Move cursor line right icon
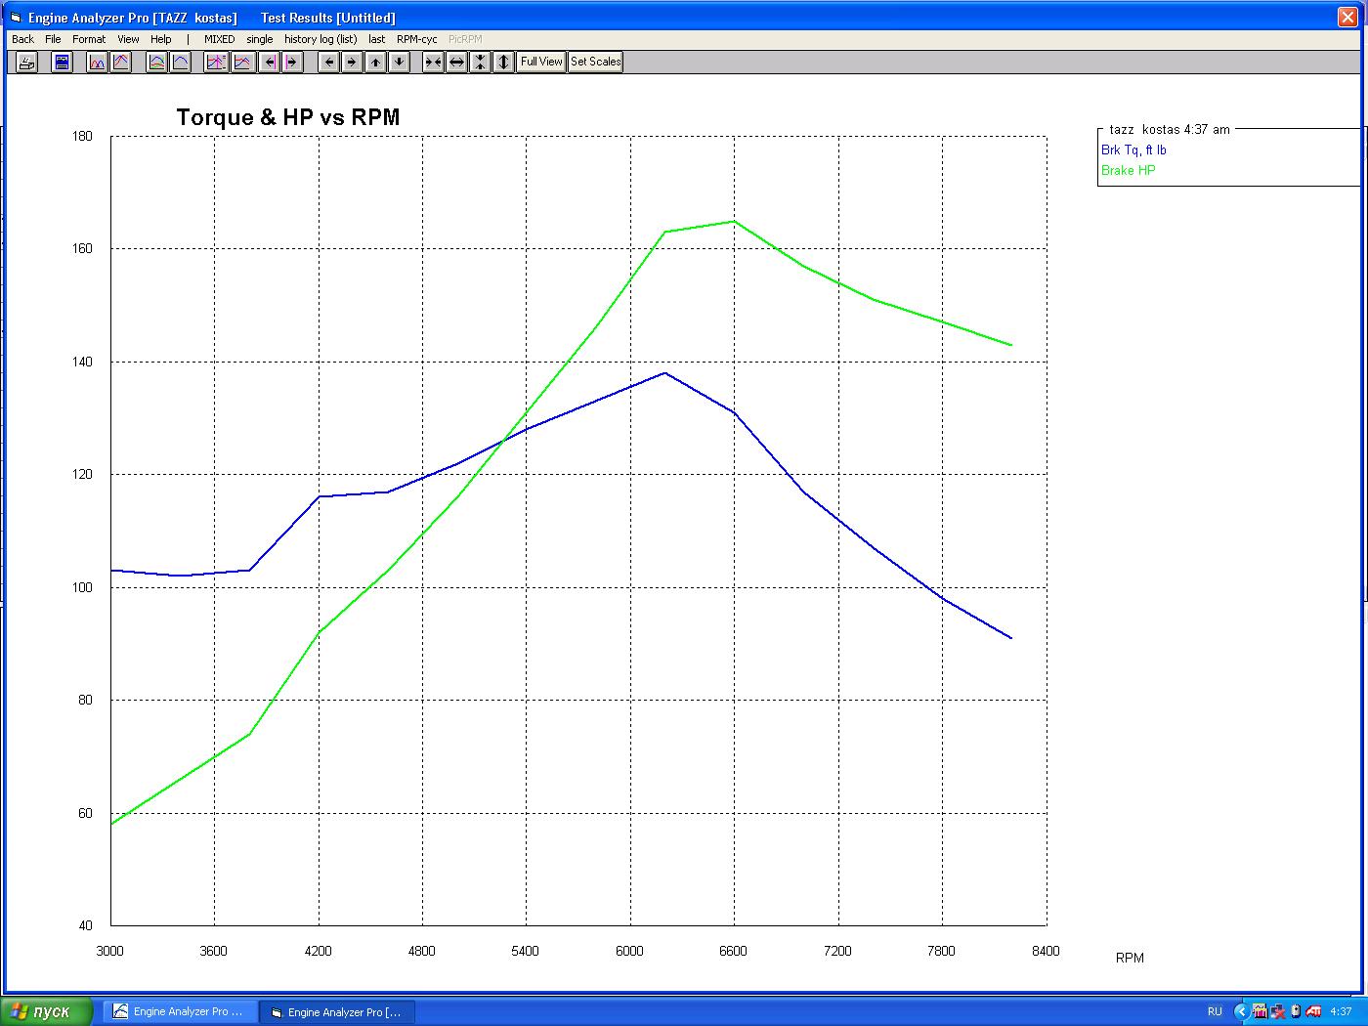This screenshot has width=1368, height=1026. (x=292, y=63)
